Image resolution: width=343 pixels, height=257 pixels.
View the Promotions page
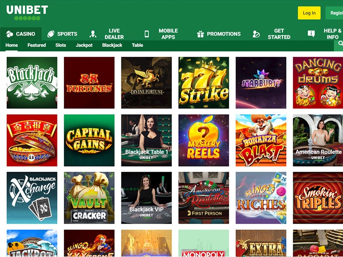click(x=219, y=34)
